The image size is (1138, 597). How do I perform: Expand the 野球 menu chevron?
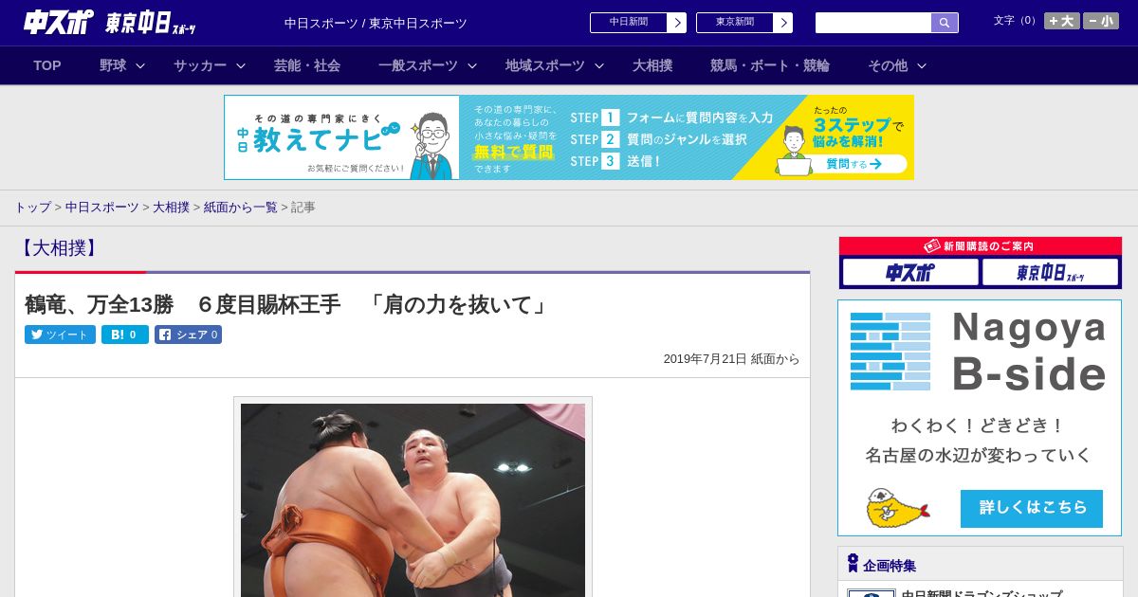click(140, 65)
